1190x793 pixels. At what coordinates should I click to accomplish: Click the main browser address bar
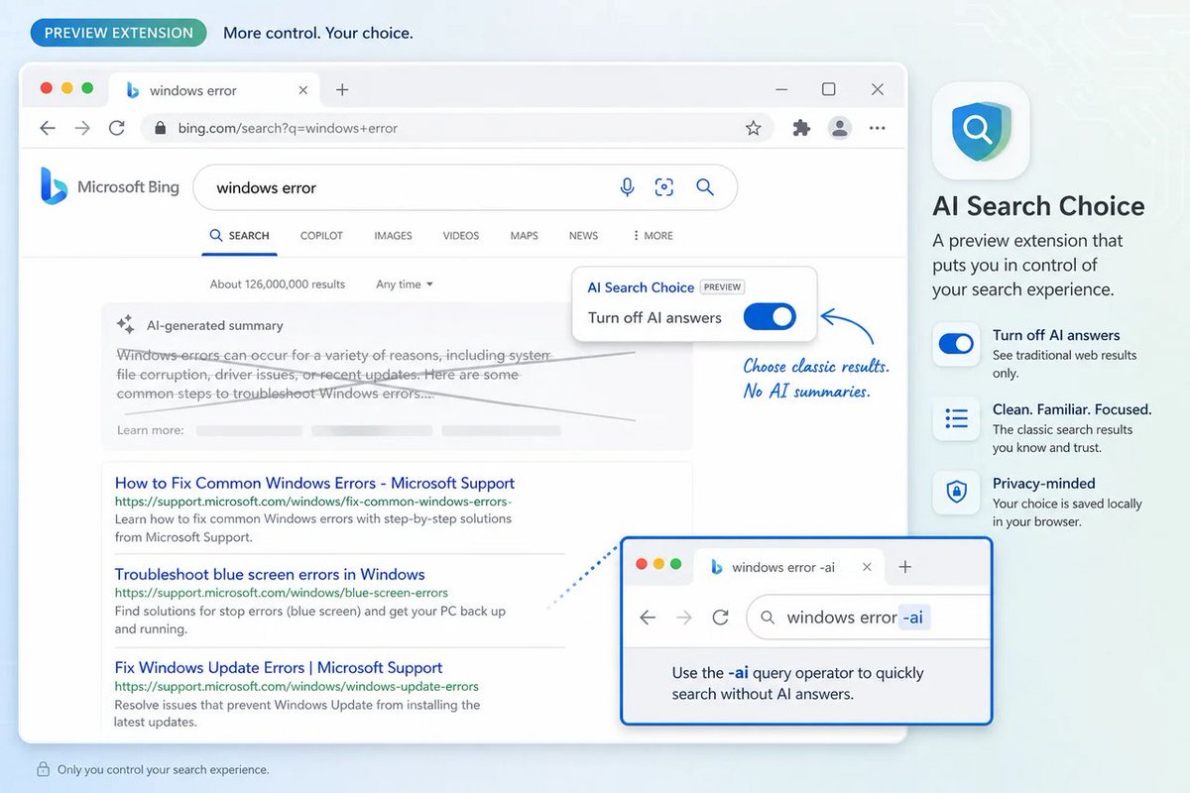tap(457, 128)
